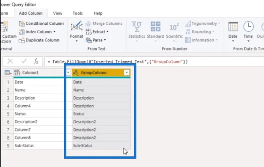The image size is (264, 167).
Task: Click the Merge Columns button
Action: point(104,24)
